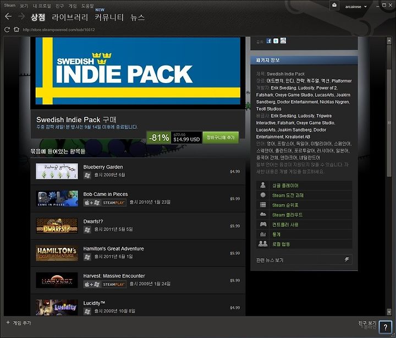The width and height of the screenshot is (396, 338).
Task: Click the stats bar chart icon
Action: pos(263,234)
